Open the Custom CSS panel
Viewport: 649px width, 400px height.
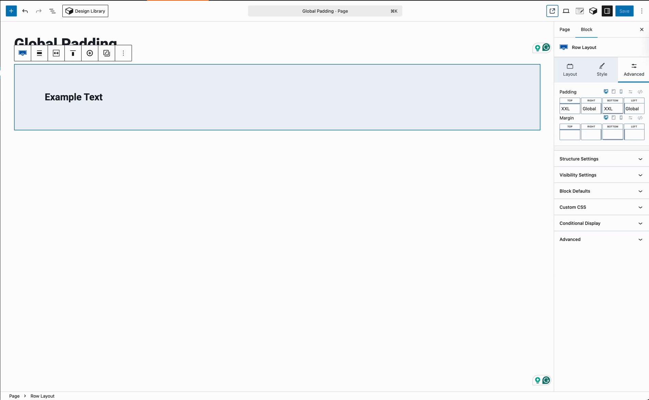601,207
